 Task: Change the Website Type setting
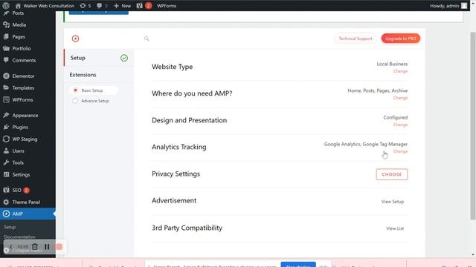tap(400, 71)
